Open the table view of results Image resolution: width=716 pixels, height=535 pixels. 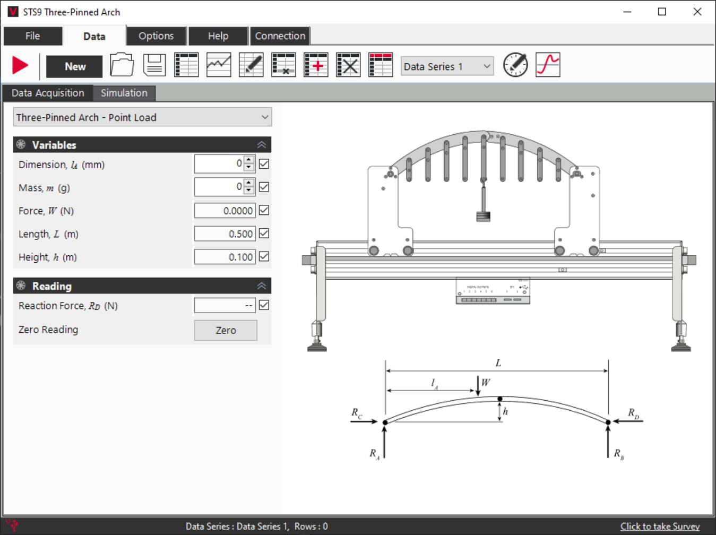click(186, 65)
